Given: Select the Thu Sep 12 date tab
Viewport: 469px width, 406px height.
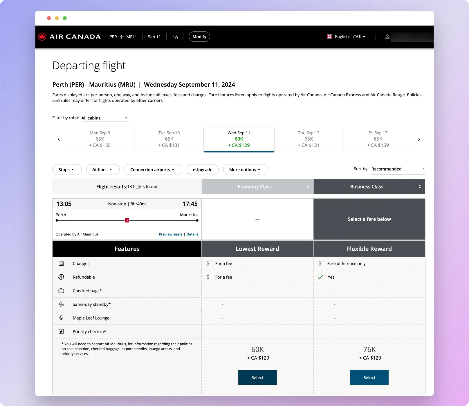Looking at the screenshot, I should 309,139.
